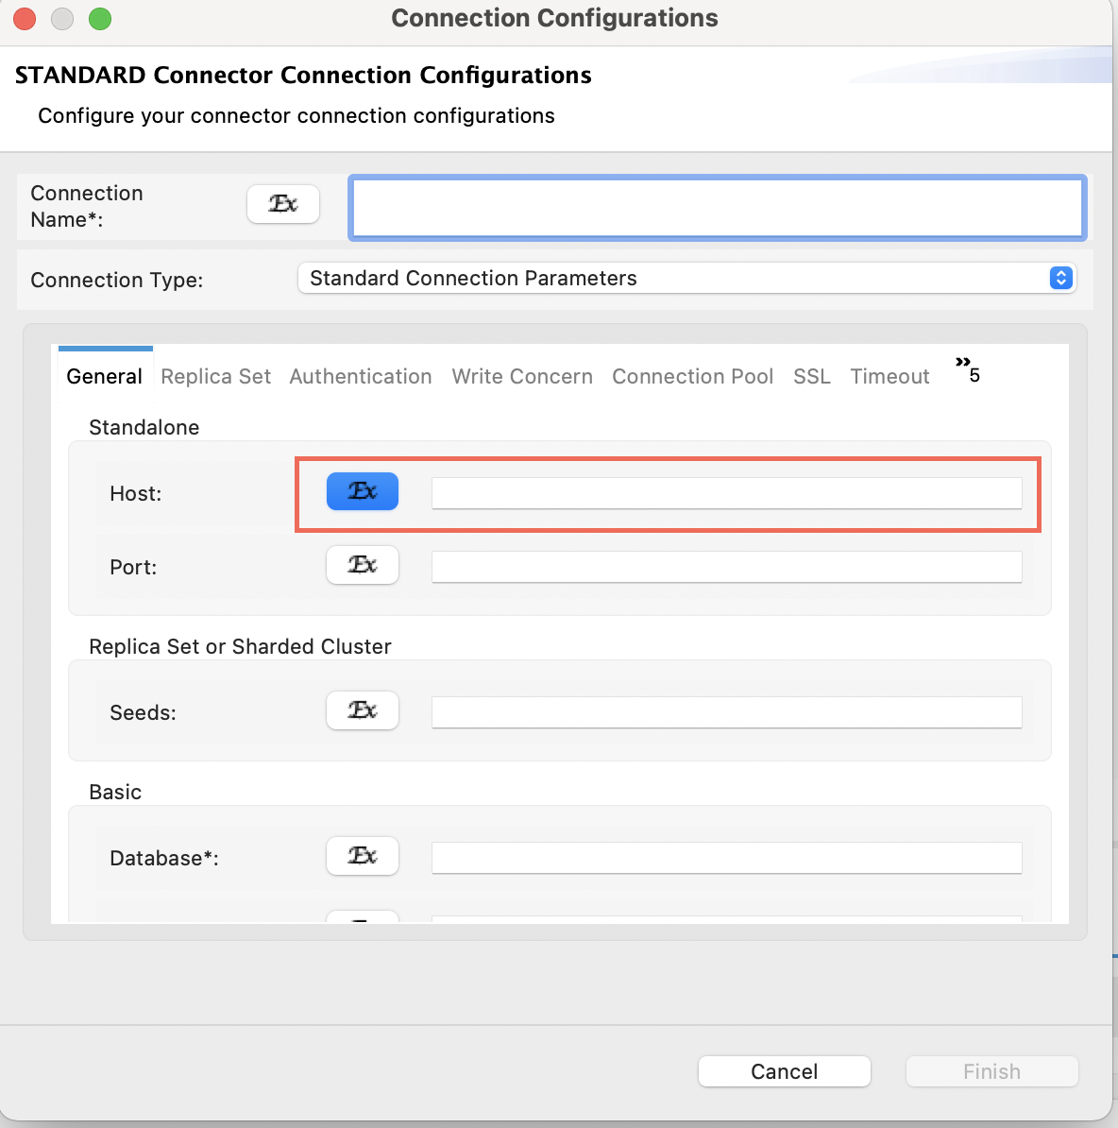The height and width of the screenshot is (1128, 1118).
Task: Focus the Port text field
Action: point(727,567)
